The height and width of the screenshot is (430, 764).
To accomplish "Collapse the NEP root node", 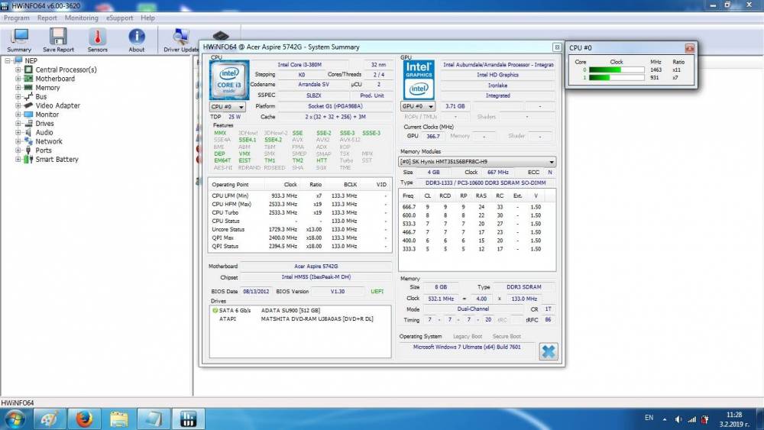I will tap(8, 61).
